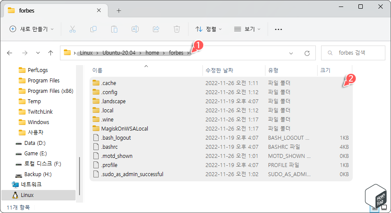This screenshot has height=213, width=391.
Task: Select the forbes tab
Action: pyautogui.click(x=56, y=10)
